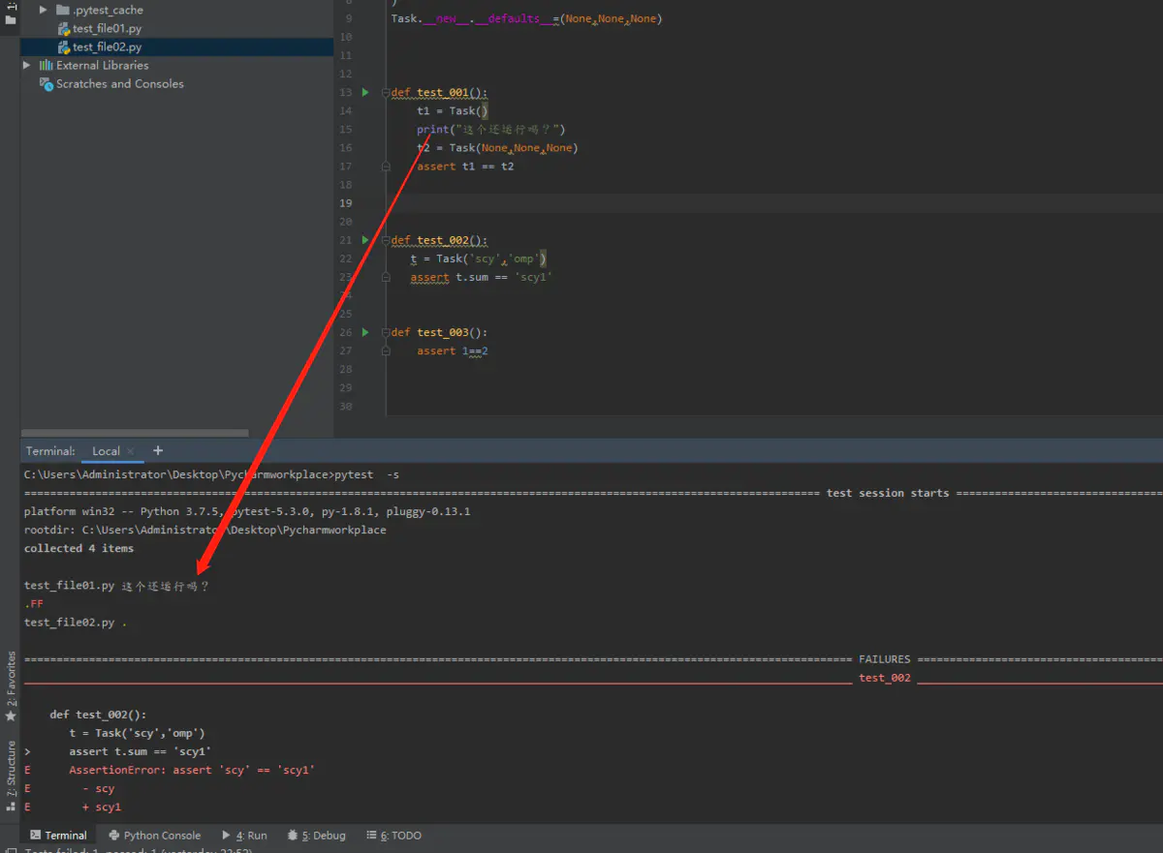Viewport: 1163px width, 853px height.
Task: Expand the External Libraries node arrow
Action: point(27,65)
